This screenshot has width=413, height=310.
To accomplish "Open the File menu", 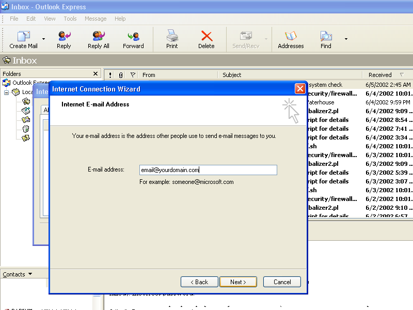I will [14, 19].
